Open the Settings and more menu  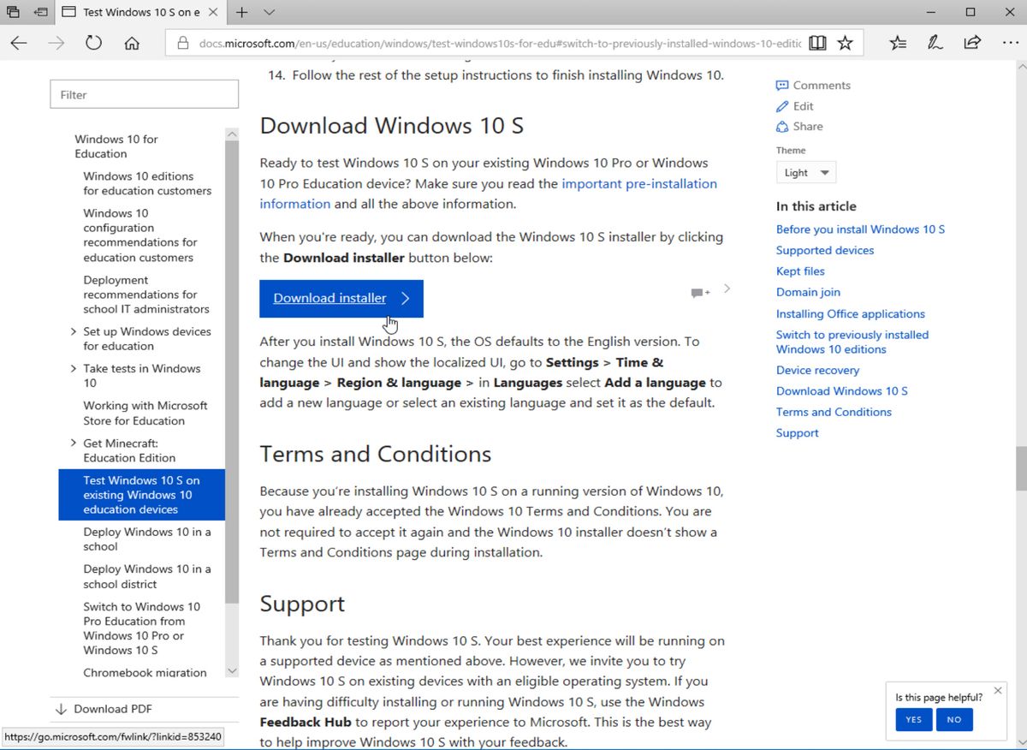(x=1011, y=42)
